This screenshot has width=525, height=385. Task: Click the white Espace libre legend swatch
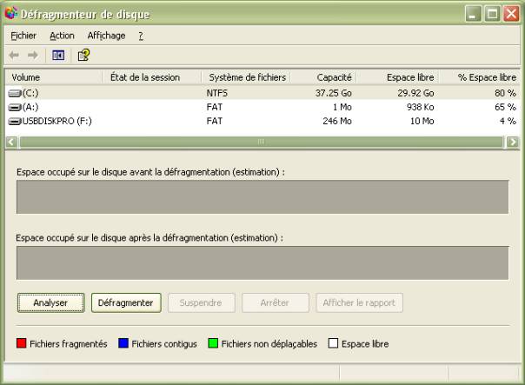click(333, 343)
